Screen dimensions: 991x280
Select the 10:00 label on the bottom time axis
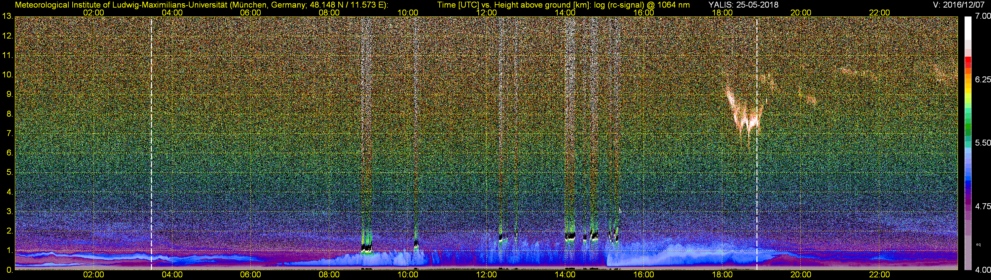(408, 275)
